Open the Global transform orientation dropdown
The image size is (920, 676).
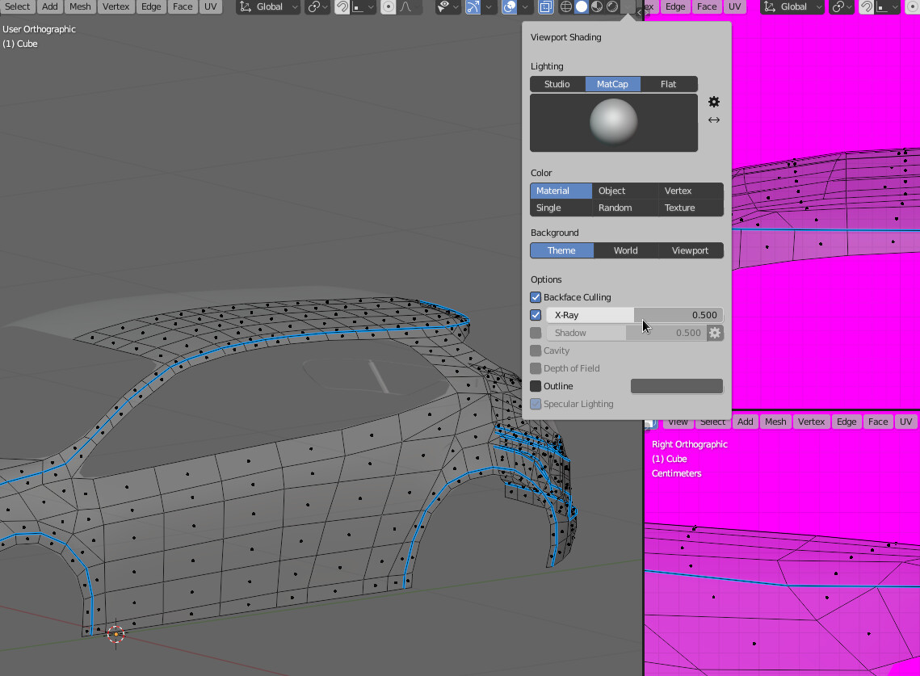(x=267, y=6)
